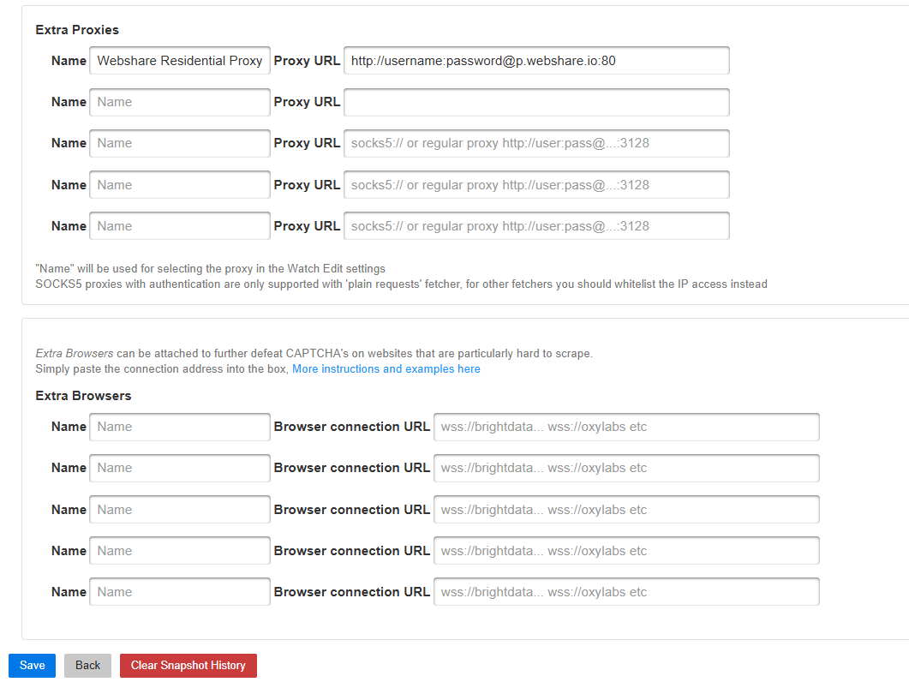
Task: Click the SOCKS5 proxies authentication note
Action: (x=401, y=284)
